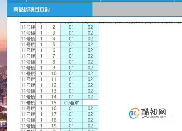Click floor number 9 cell
Screen dimensions: 182x131
(x=54, y=67)
